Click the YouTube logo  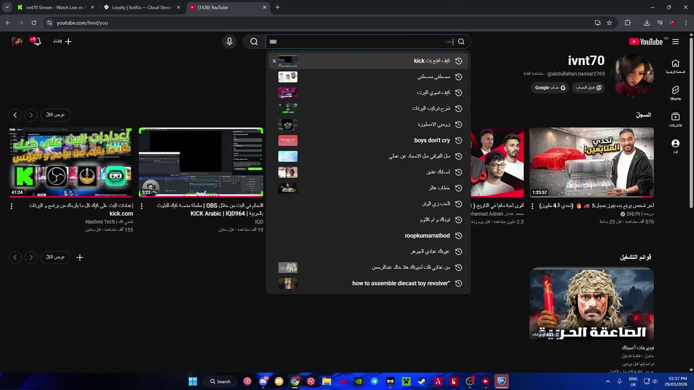pyautogui.click(x=646, y=42)
